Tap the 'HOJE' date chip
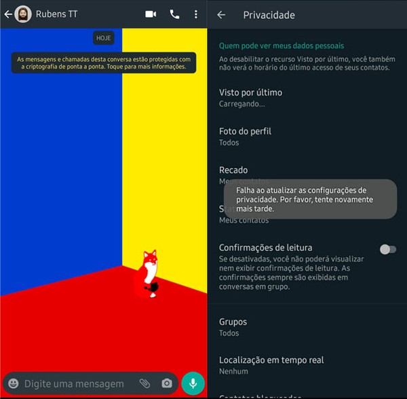This screenshot has height=399, width=407. 104,38
